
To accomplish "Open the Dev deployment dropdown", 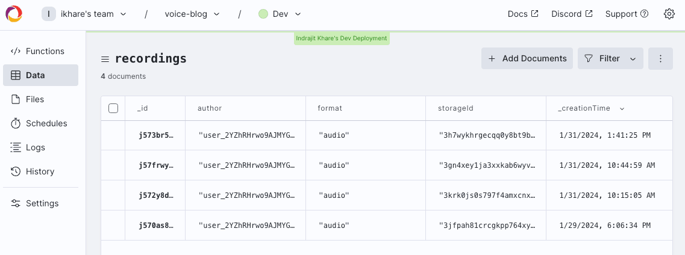I will (x=280, y=14).
